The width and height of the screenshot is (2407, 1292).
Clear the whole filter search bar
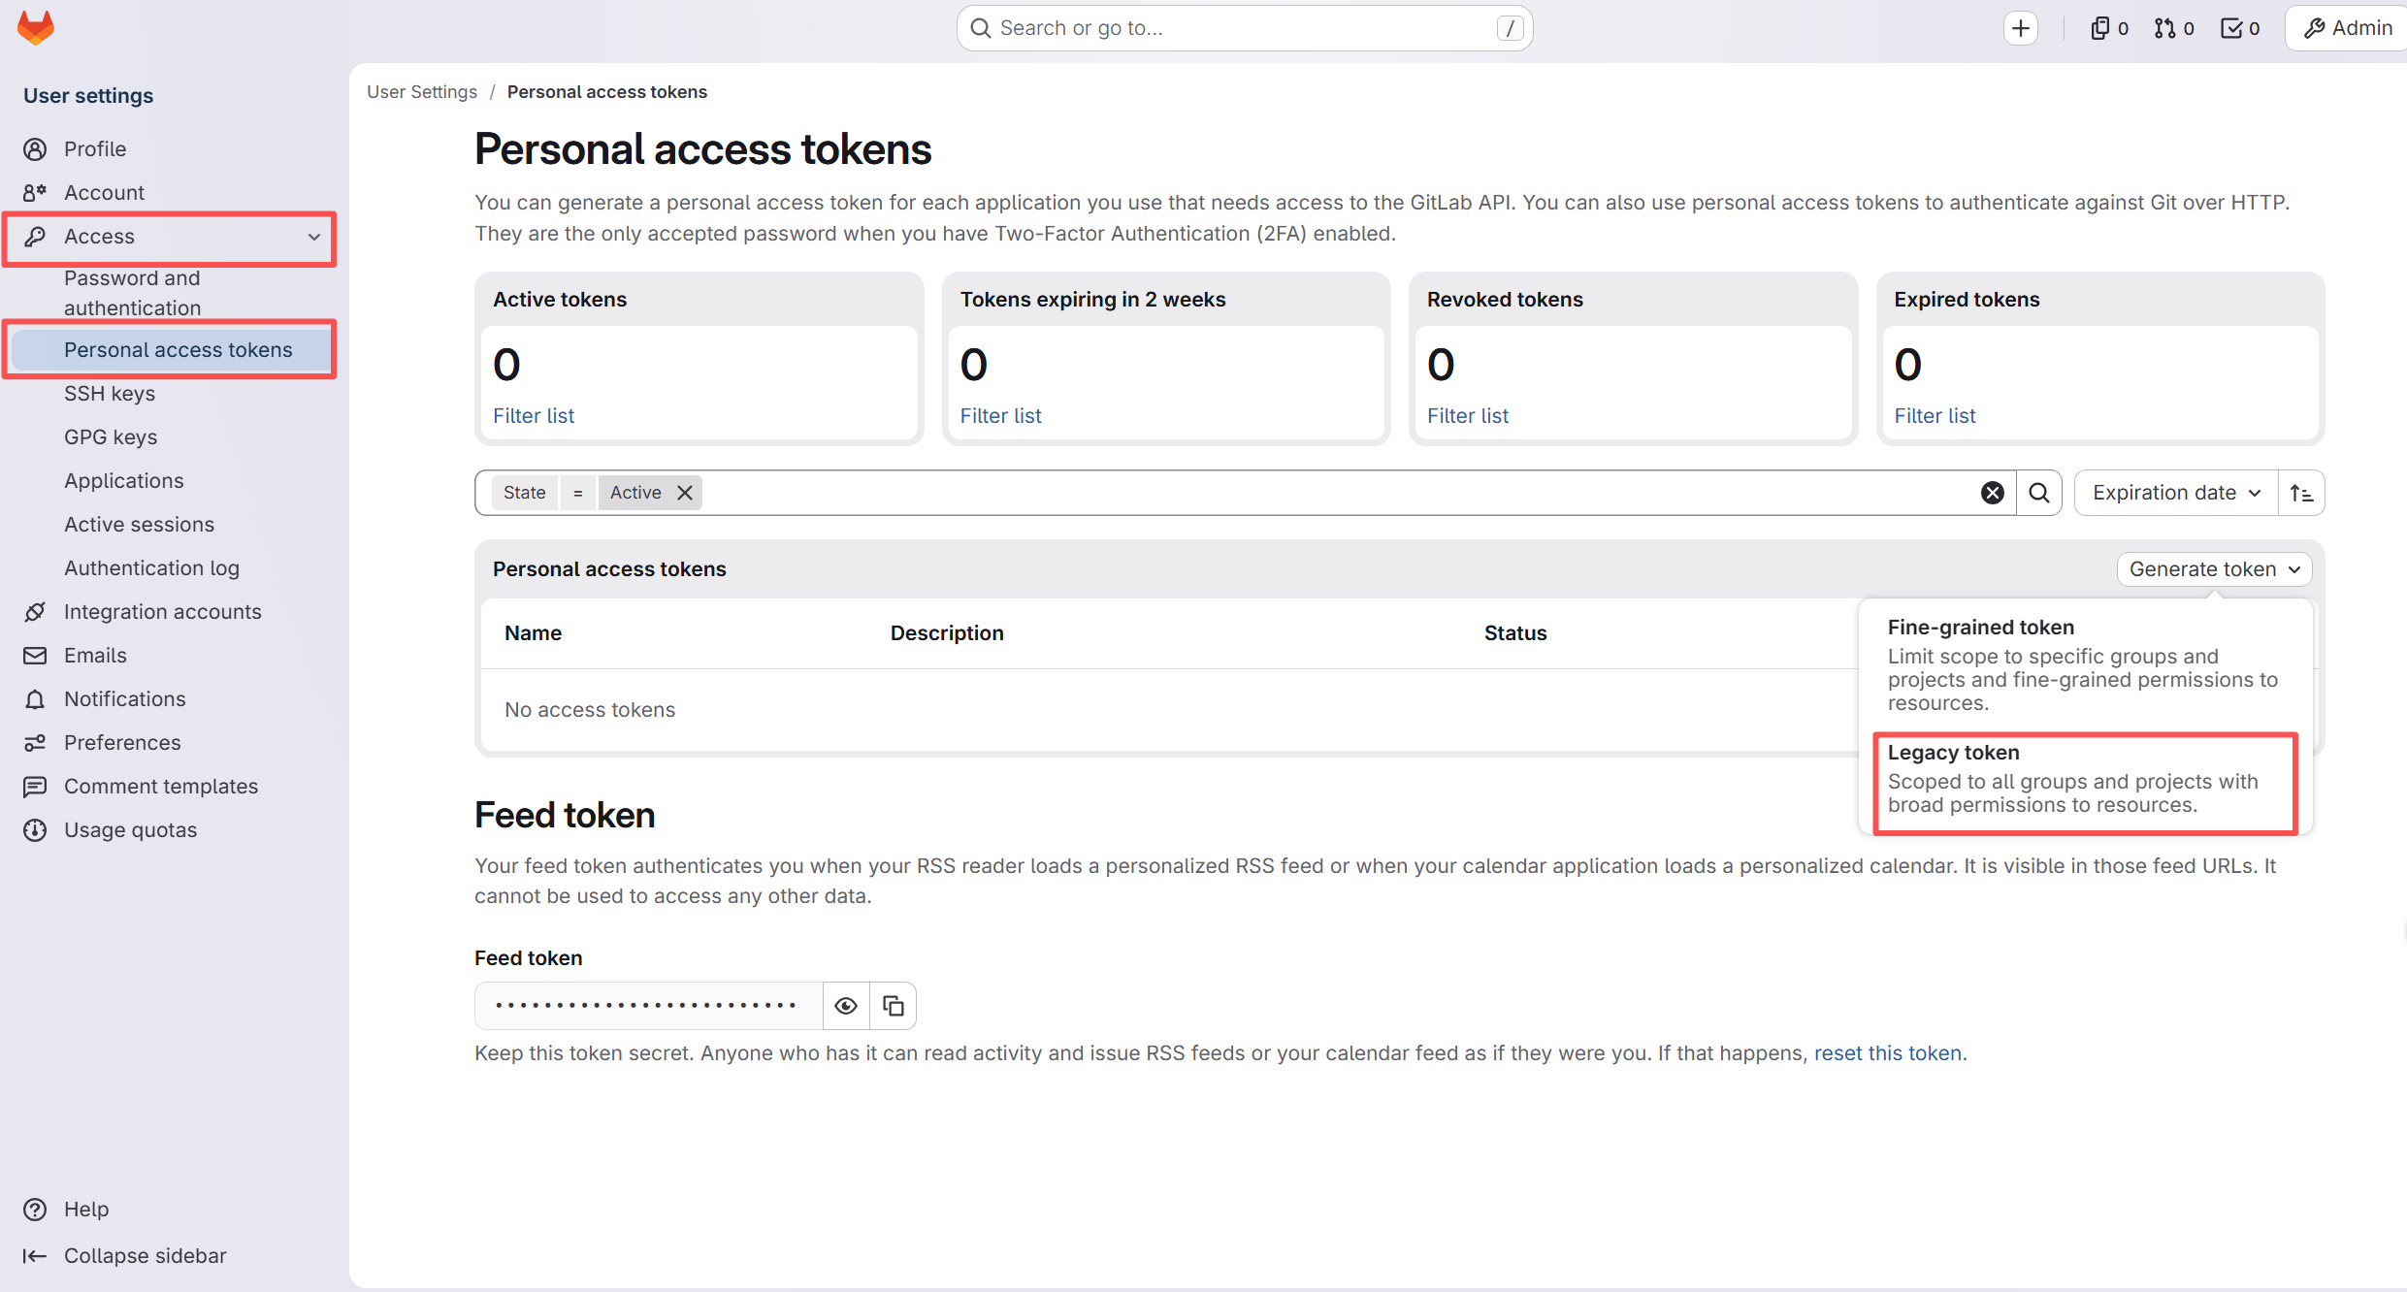[1993, 493]
